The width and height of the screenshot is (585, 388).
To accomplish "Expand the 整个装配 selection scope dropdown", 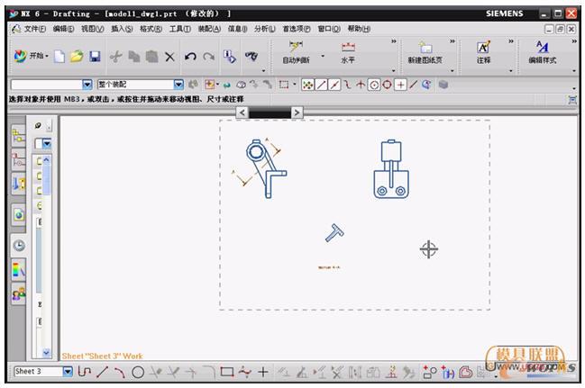I will click(x=178, y=85).
